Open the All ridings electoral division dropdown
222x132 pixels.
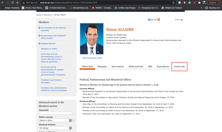70,128
